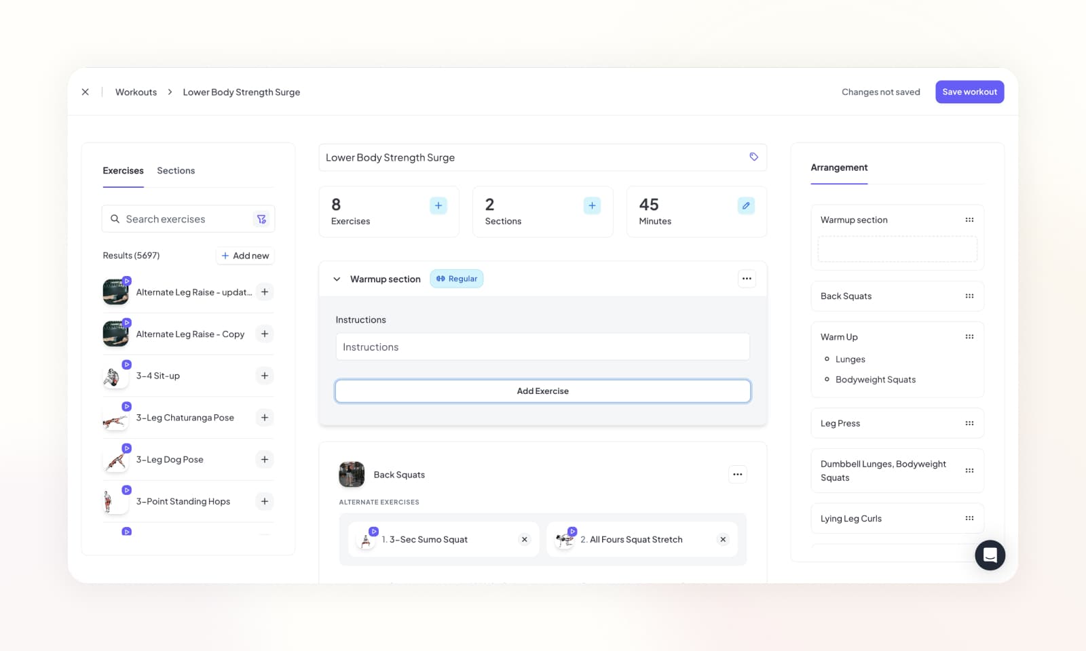Image resolution: width=1086 pixels, height=651 pixels.
Task: Grab the Leg Press drag handle
Action: pos(969,423)
